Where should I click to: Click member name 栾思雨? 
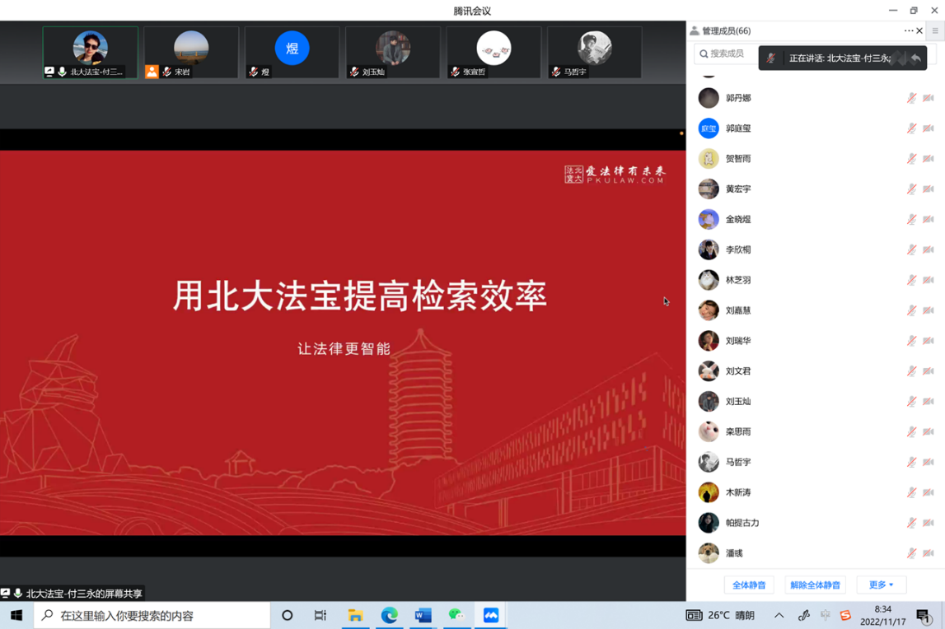click(738, 431)
